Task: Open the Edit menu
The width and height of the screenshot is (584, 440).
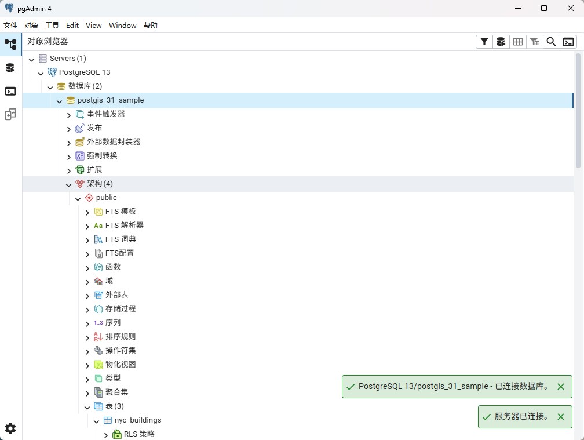Action: pyautogui.click(x=72, y=26)
